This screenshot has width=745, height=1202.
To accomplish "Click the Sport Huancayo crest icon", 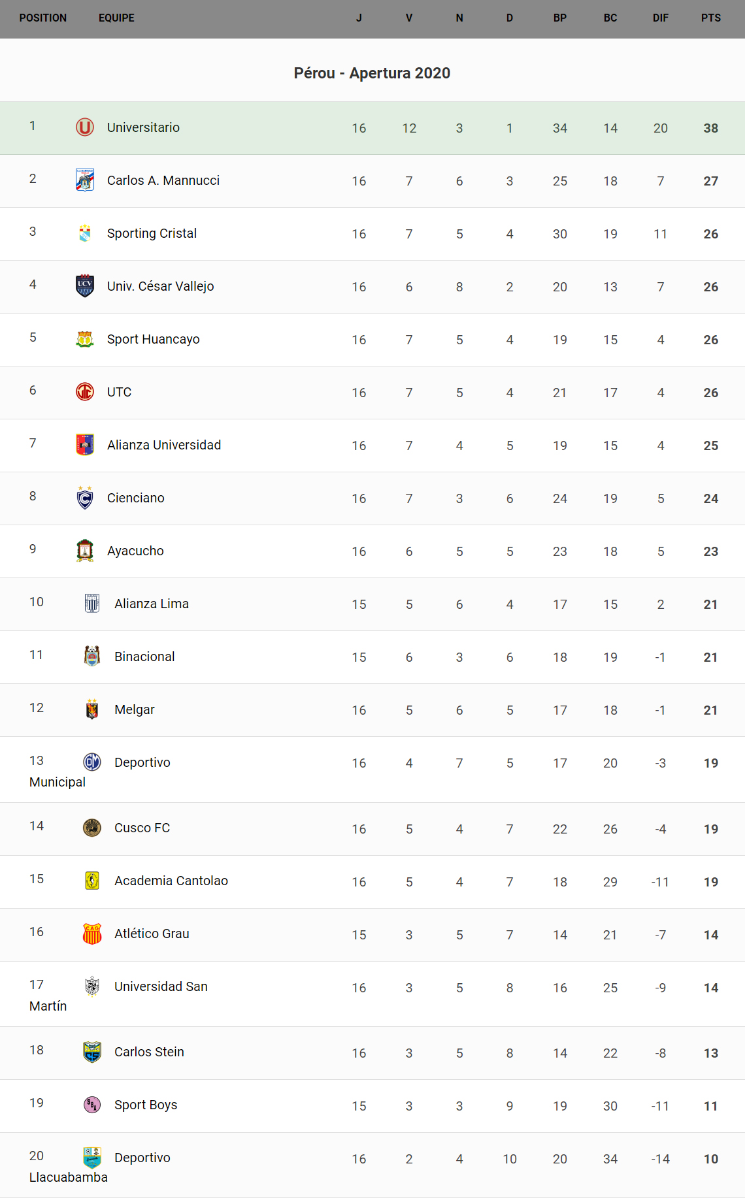I will click(x=85, y=339).
